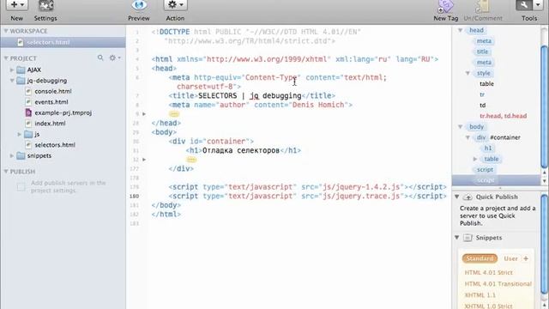549x309 pixels.
Task: Expand the AJAX folder
Action: pos(12,70)
